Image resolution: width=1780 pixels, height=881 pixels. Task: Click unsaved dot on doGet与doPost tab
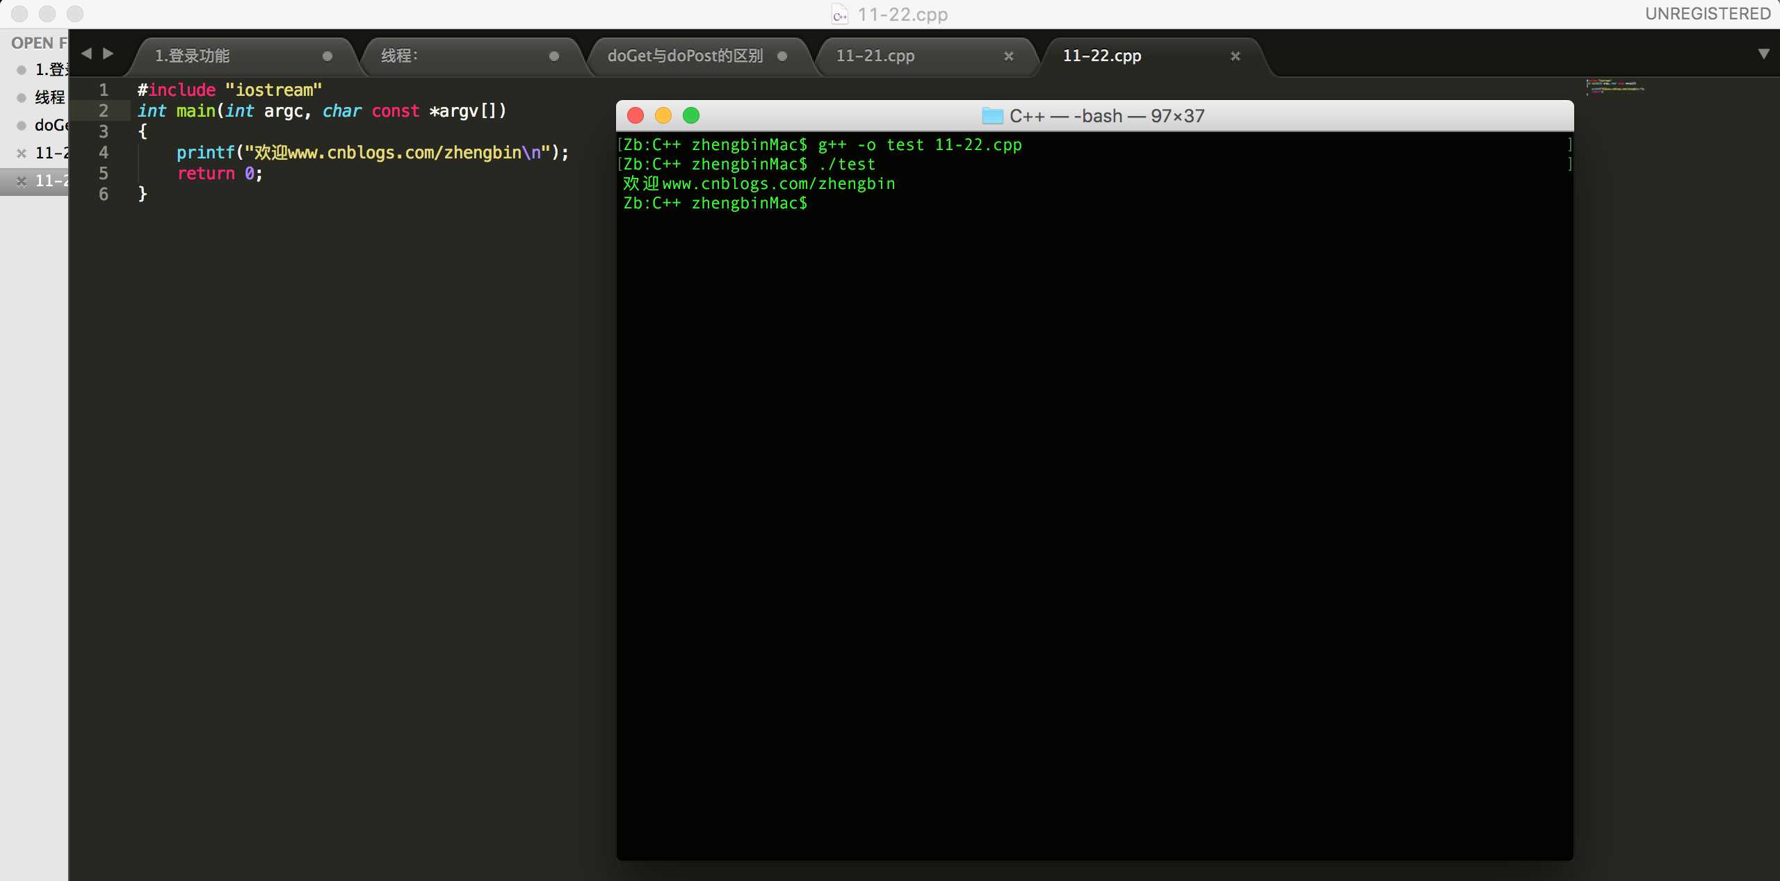tap(782, 56)
